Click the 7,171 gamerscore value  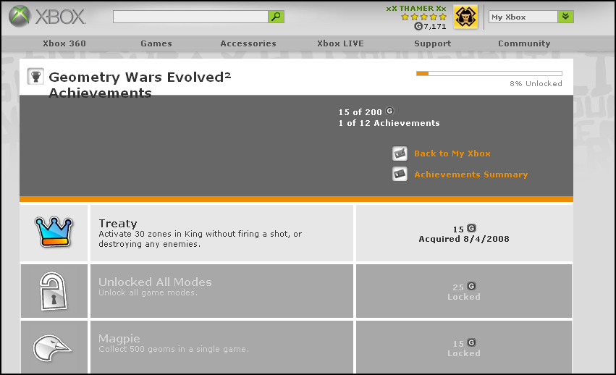pyautogui.click(x=435, y=26)
